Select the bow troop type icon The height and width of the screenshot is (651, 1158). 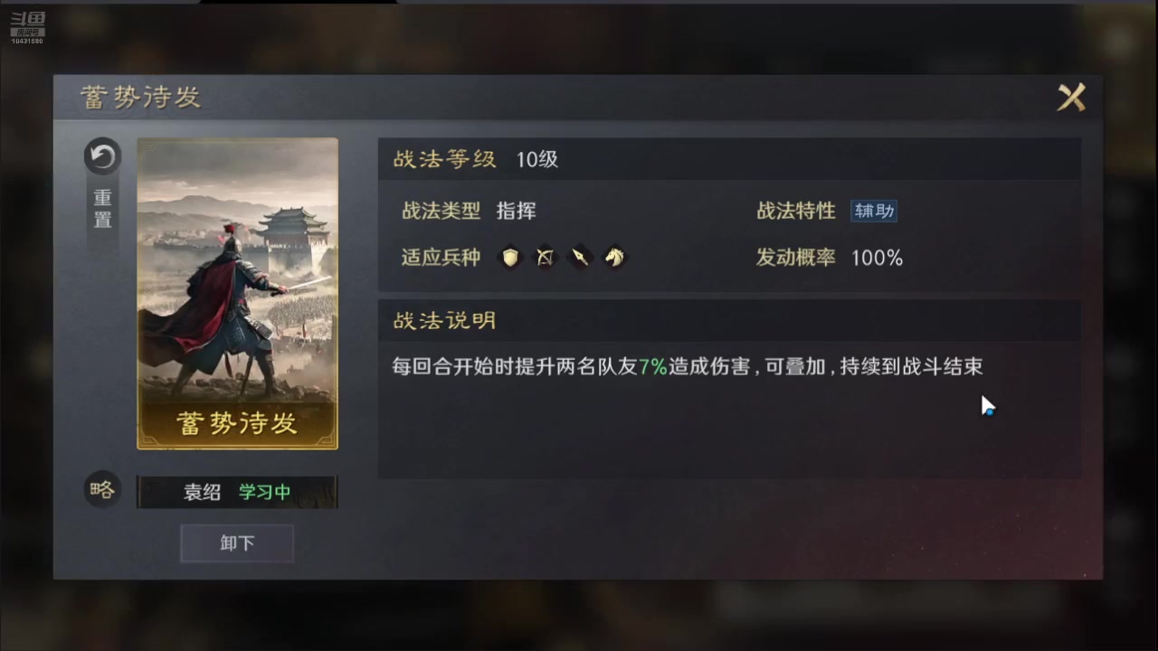(x=546, y=258)
